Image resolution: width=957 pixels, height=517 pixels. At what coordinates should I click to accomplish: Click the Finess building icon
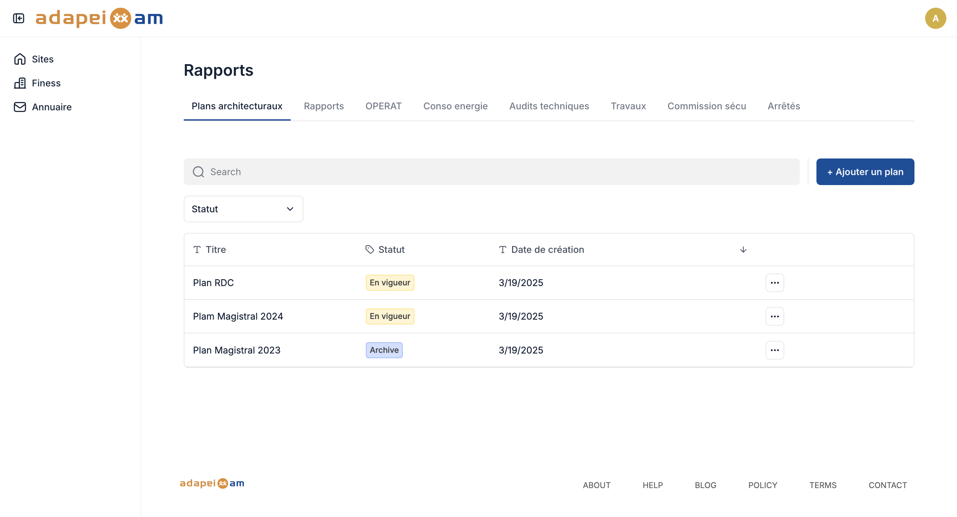pos(20,83)
